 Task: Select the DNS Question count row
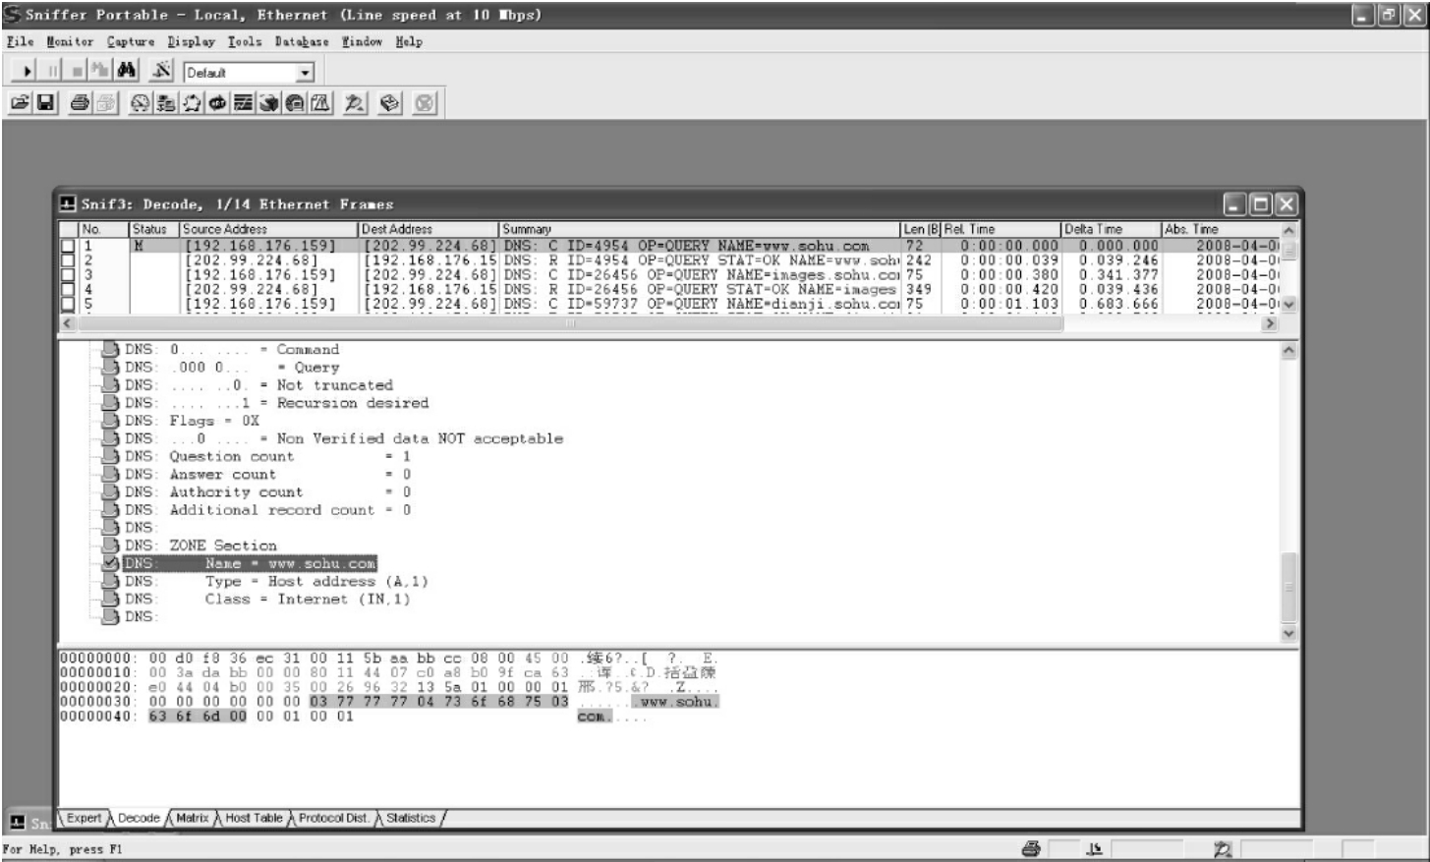coord(267,456)
